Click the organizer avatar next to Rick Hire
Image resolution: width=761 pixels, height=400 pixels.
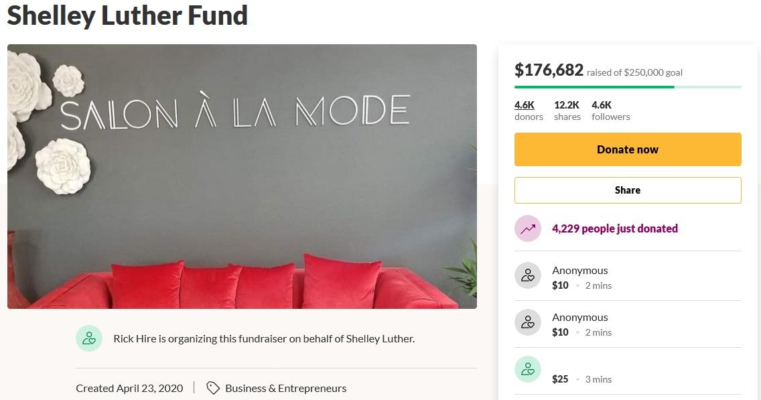click(89, 338)
